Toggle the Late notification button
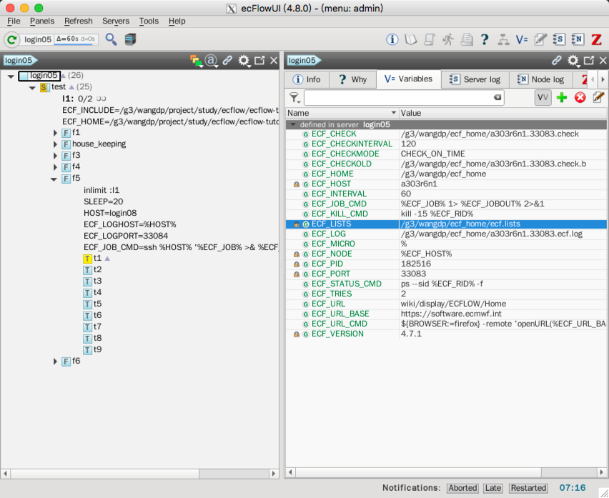Image resolution: width=609 pixels, height=498 pixels. (493, 488)
